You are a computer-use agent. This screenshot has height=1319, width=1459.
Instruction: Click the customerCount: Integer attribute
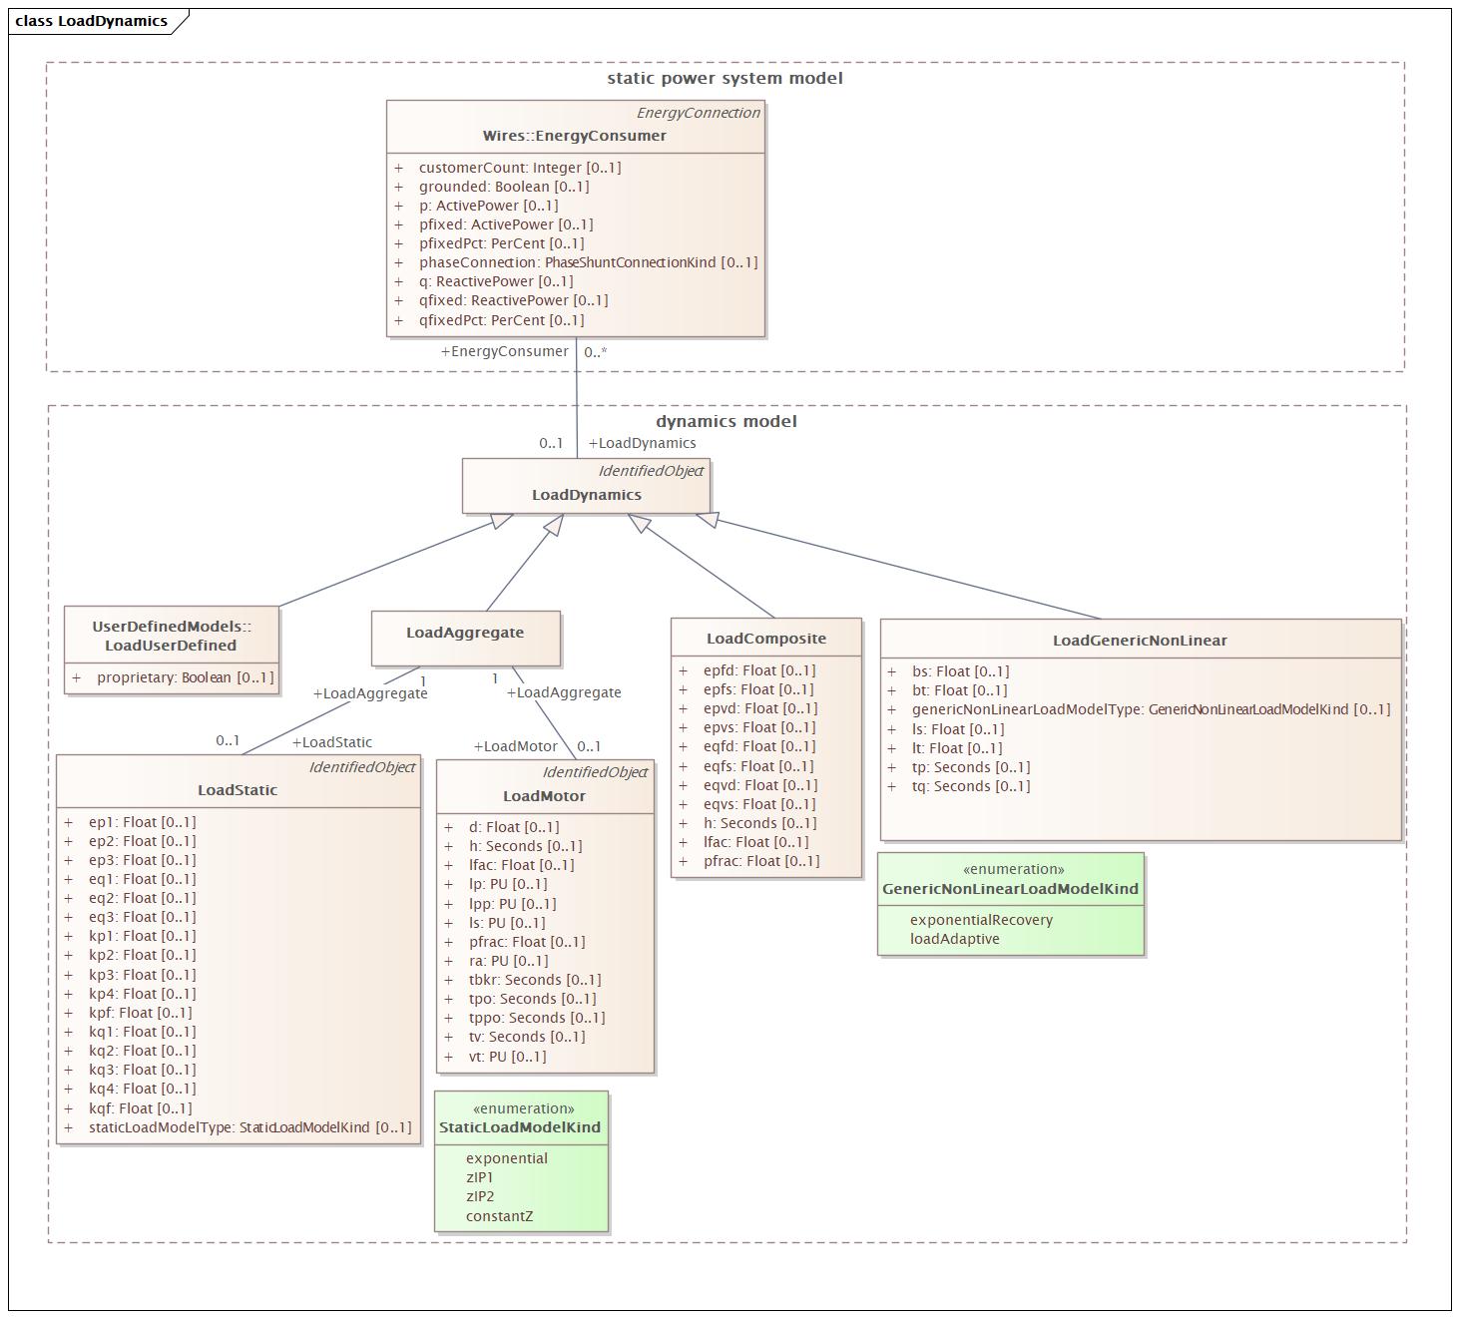coord(520,168)
